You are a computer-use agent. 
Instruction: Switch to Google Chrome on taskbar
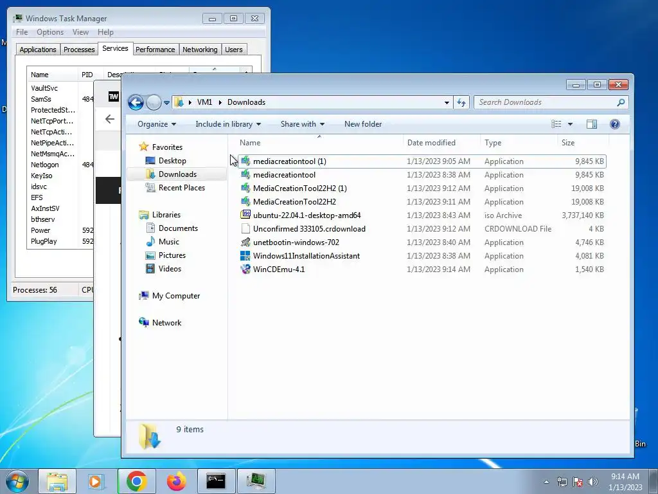pos(136,481)
